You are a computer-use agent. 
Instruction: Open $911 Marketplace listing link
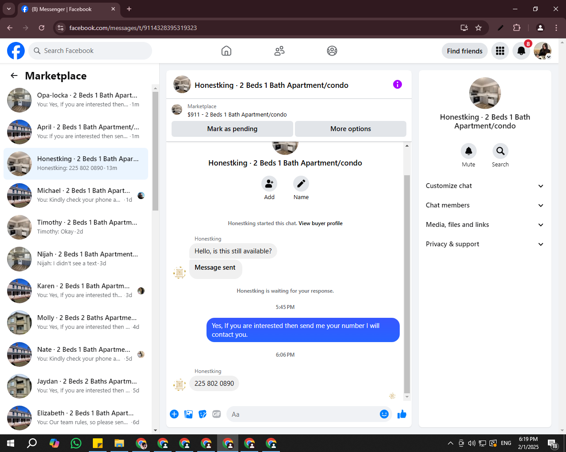237,114
